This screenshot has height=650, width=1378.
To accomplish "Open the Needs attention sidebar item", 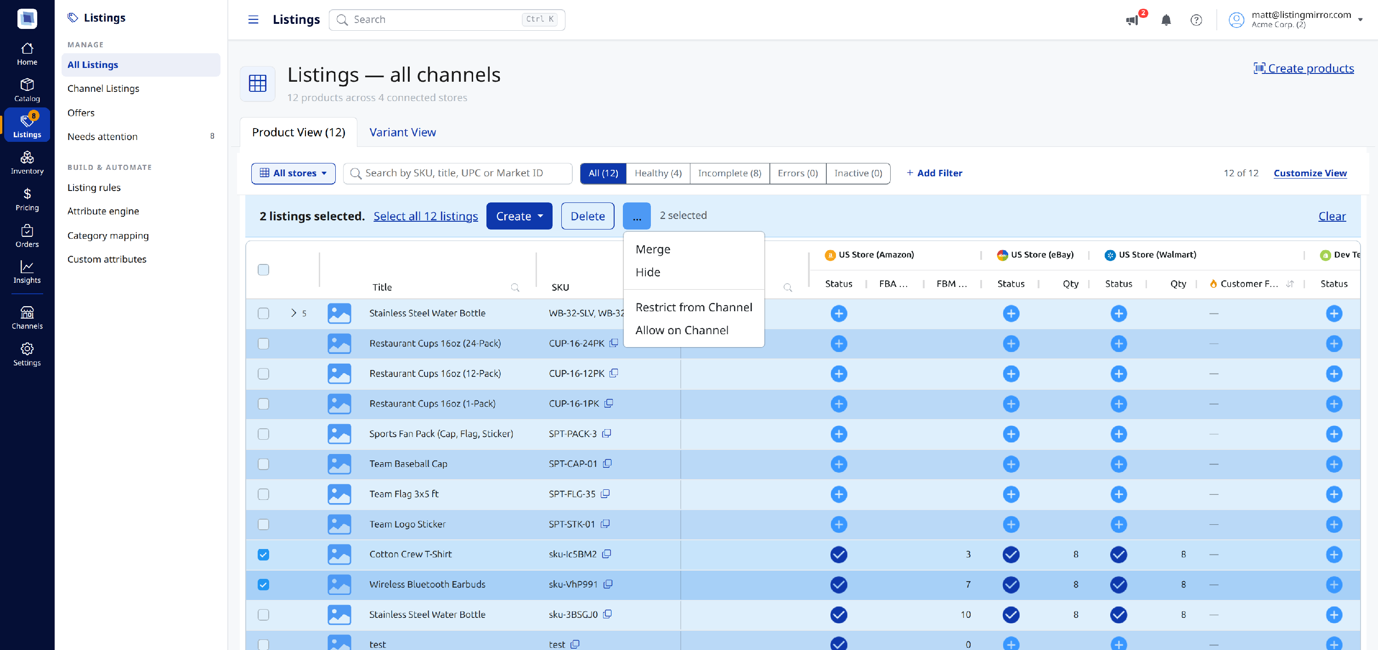I will pos(141,136).
